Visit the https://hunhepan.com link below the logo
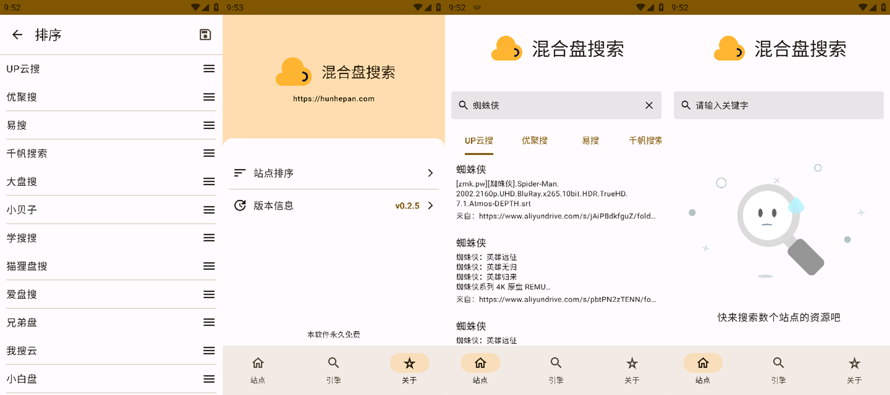The image size is (890, 395). pos(333,98)
